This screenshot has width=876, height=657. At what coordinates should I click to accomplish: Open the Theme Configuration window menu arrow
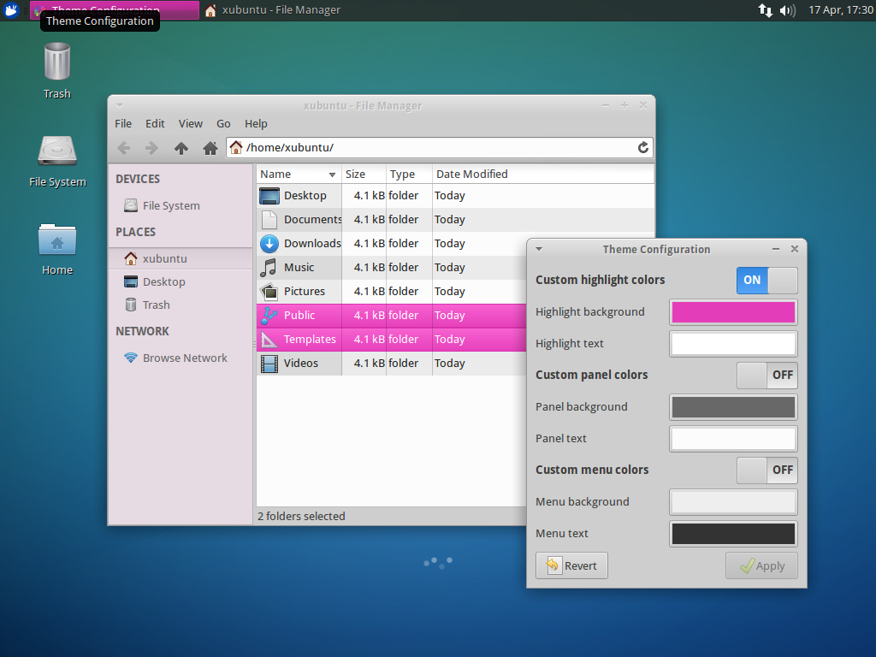click(539, 249)
